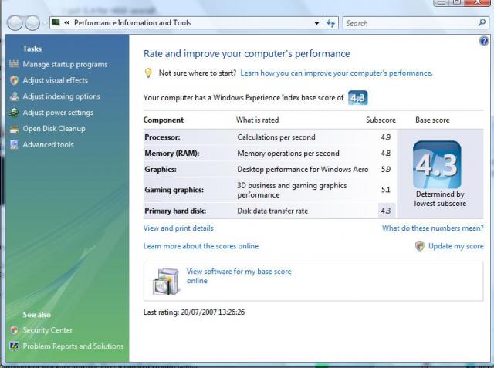Image resolution: width=494 pixels, height=368 pixels.
Task: Click the Component column header
Action: tap(163, 120)
